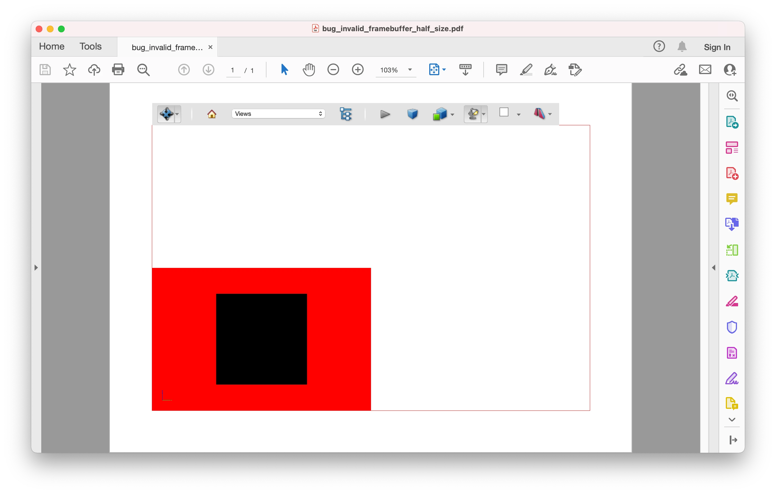776x494 pixels.
Task: Select the 3D rotate navigation tool
Action: (x=166, y=114)
